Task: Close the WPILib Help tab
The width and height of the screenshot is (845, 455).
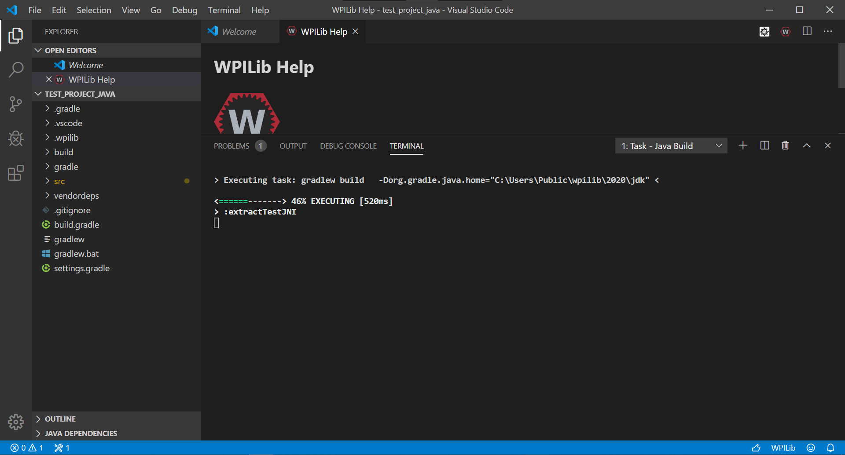Action: (x=356, y=32)
